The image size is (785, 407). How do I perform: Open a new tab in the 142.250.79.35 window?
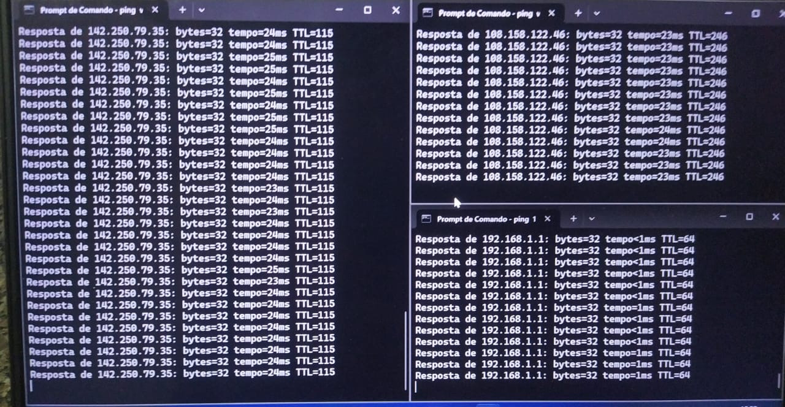coord(182,10)
